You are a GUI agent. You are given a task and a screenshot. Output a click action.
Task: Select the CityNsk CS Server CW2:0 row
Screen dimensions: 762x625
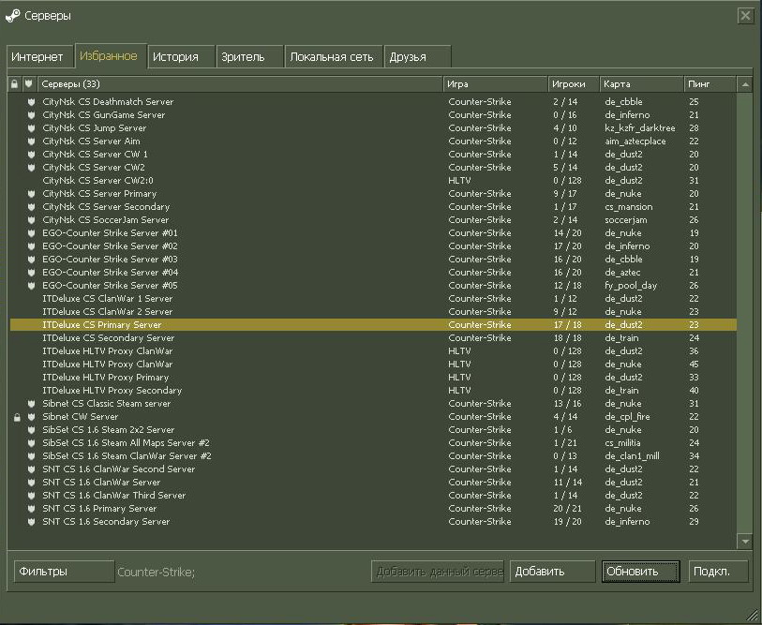click(x=373, y=180)
